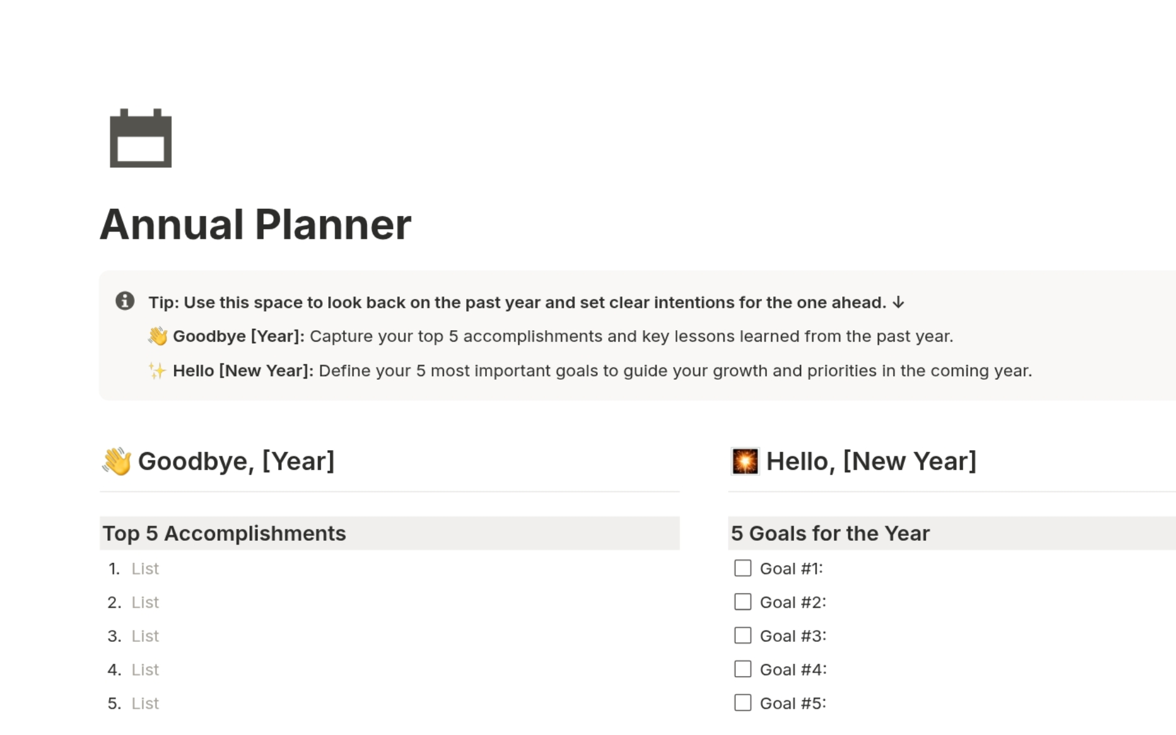
Task: Click the info icon in the tip callout
Action: pyautogui.click(x=124, y=301)
